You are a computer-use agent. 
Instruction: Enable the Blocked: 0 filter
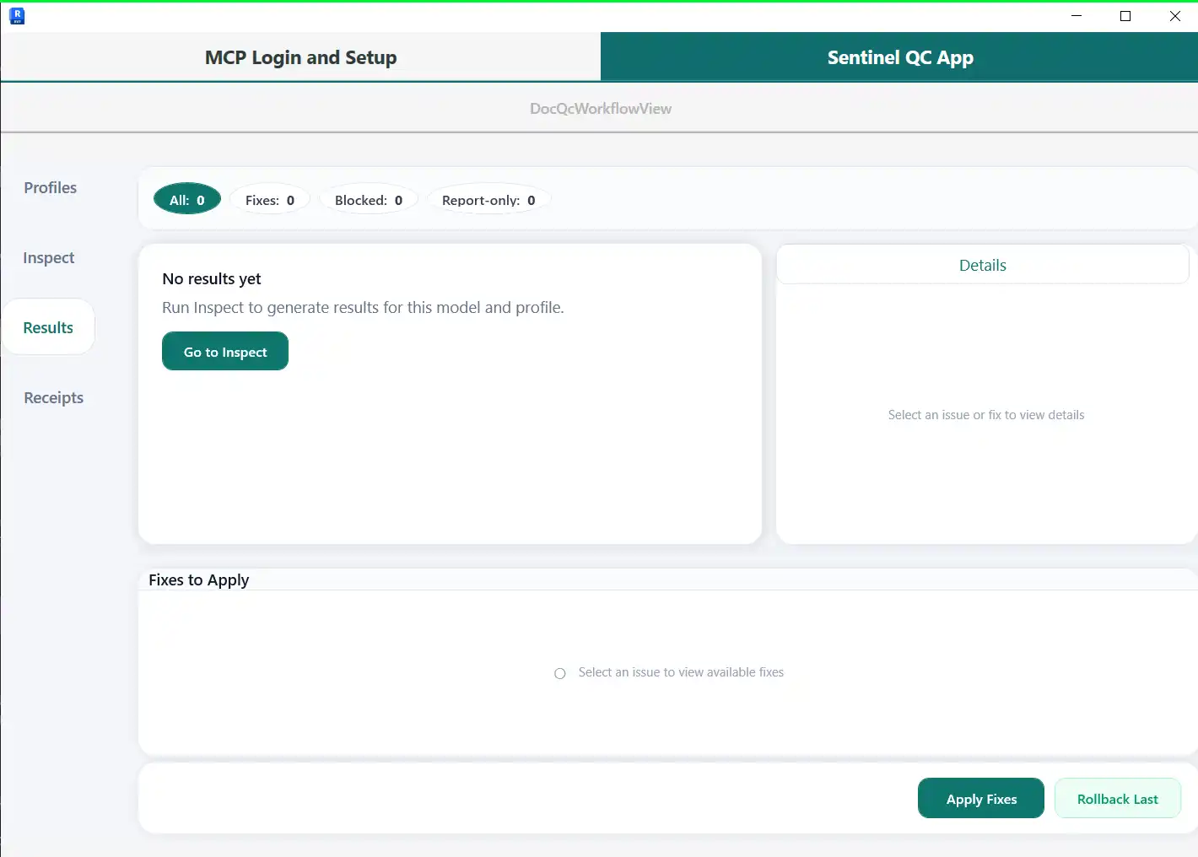369,200
